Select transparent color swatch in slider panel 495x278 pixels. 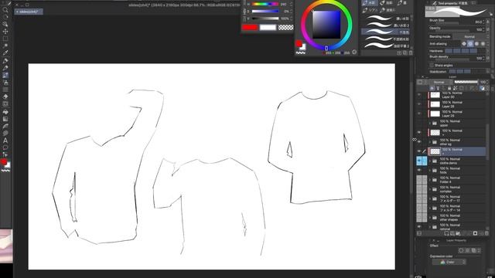285,28
